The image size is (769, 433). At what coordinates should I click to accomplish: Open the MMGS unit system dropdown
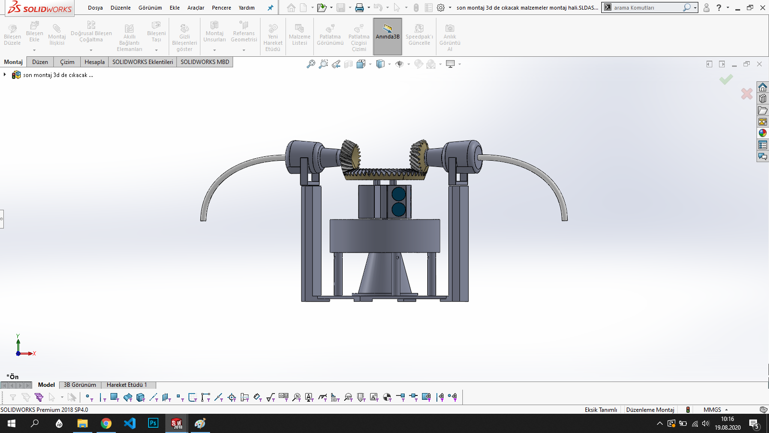coord(716,410)
